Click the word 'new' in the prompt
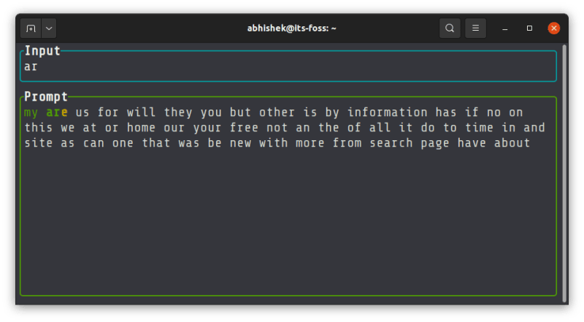This screenshot has width=584, height=322. (240, 144)
